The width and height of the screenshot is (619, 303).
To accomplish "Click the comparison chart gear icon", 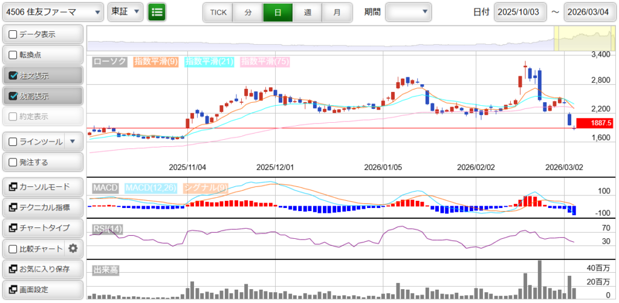I will pos(73,248).
